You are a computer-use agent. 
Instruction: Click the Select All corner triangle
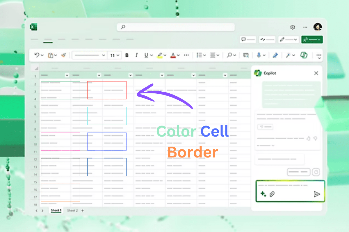pos(36,68)
